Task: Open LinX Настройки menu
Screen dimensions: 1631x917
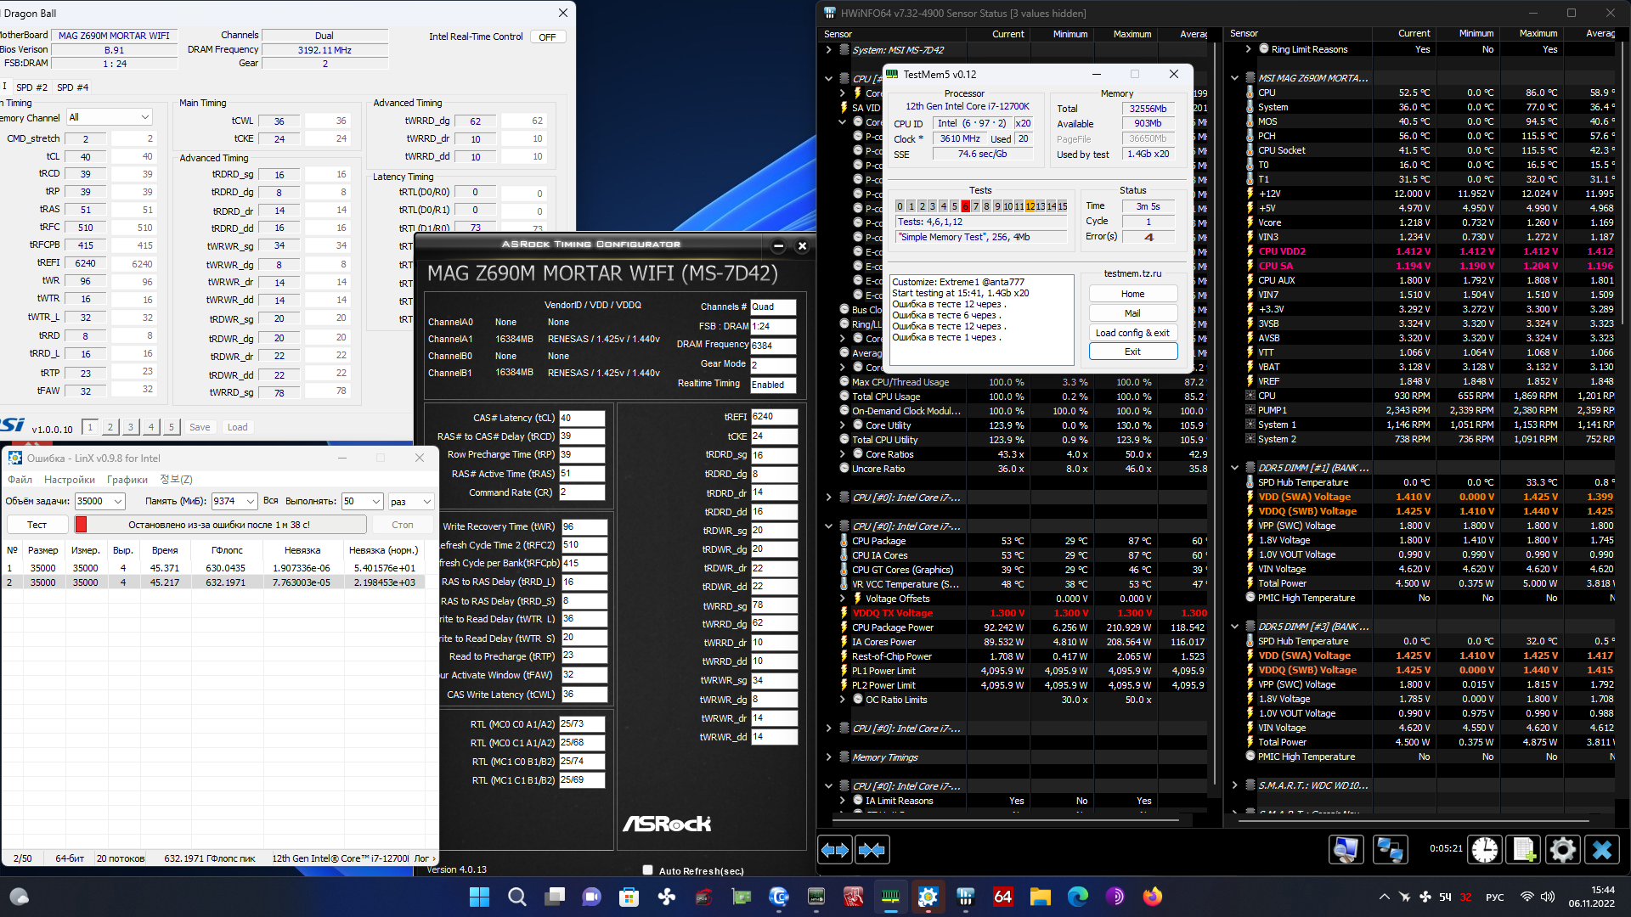Action: click(70, 480)
